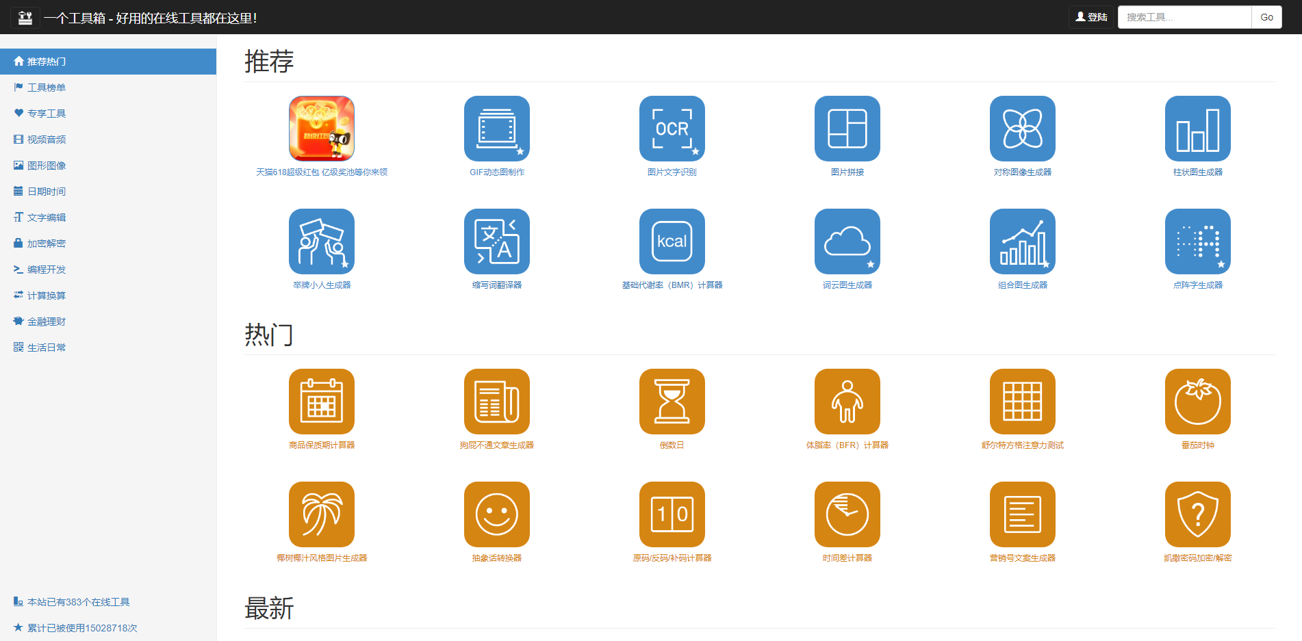Screen dimensions: 1302x641
Task: Click the 凯撒密码加密/解密 shield icon
Action: point(1197,514)
